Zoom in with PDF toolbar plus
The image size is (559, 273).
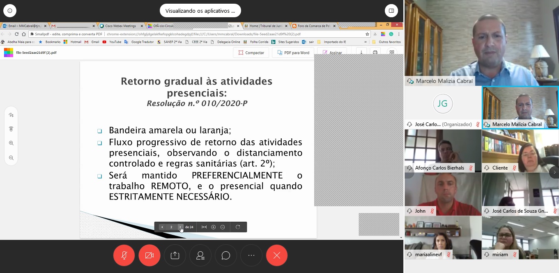(x=213, y=227)
